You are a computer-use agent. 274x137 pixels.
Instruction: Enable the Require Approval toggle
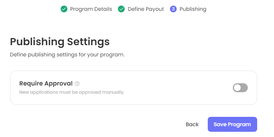click(x=240, y=88)
